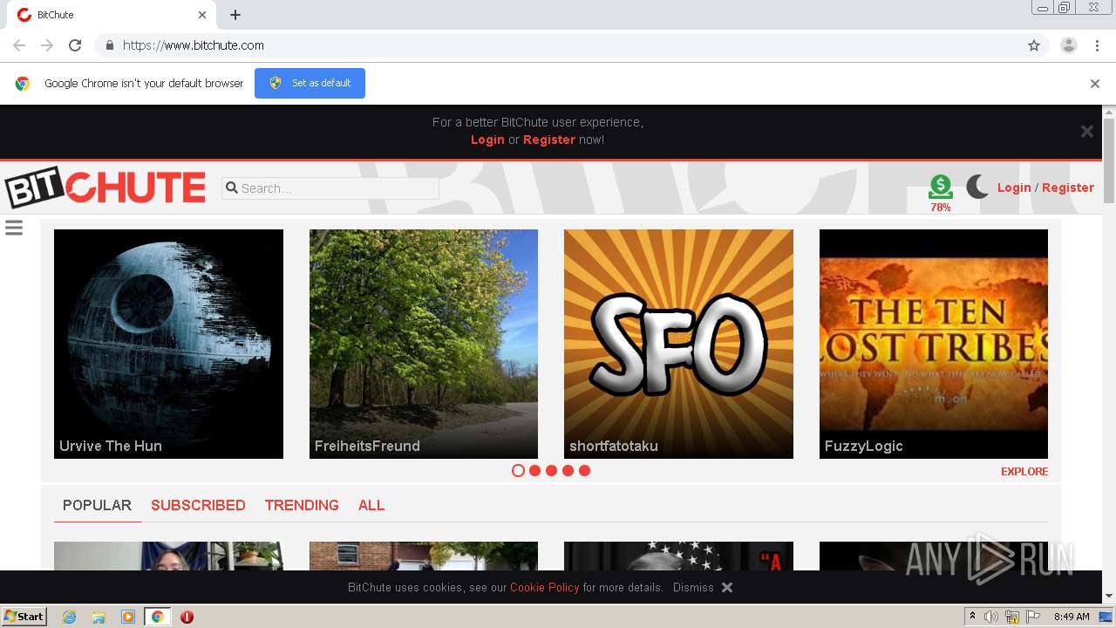Open the FuzzyLogic channel thumbnail
Image resolution: width=1116 pixels, height=628 pixels.
(x=934, y=344)
